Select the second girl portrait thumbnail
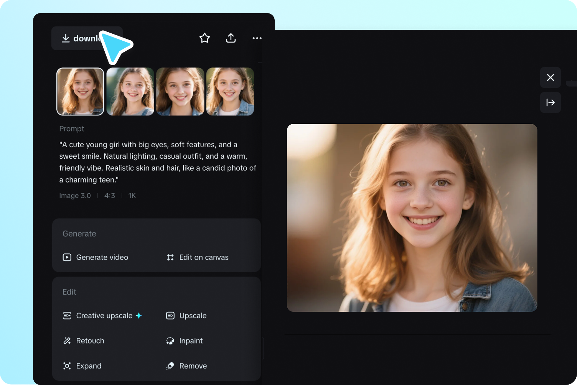 click(x=130, y=91)
